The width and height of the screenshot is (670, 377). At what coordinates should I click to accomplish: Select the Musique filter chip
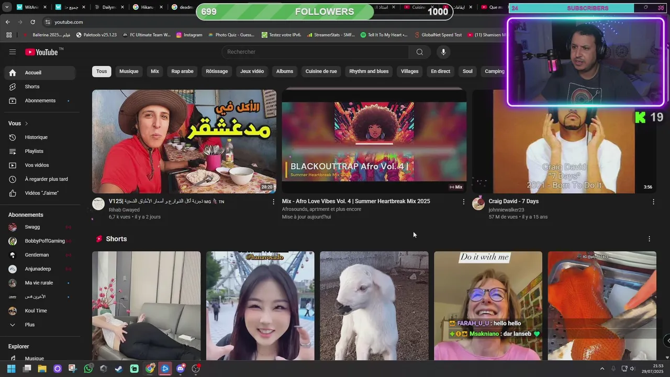click(129, 71)
